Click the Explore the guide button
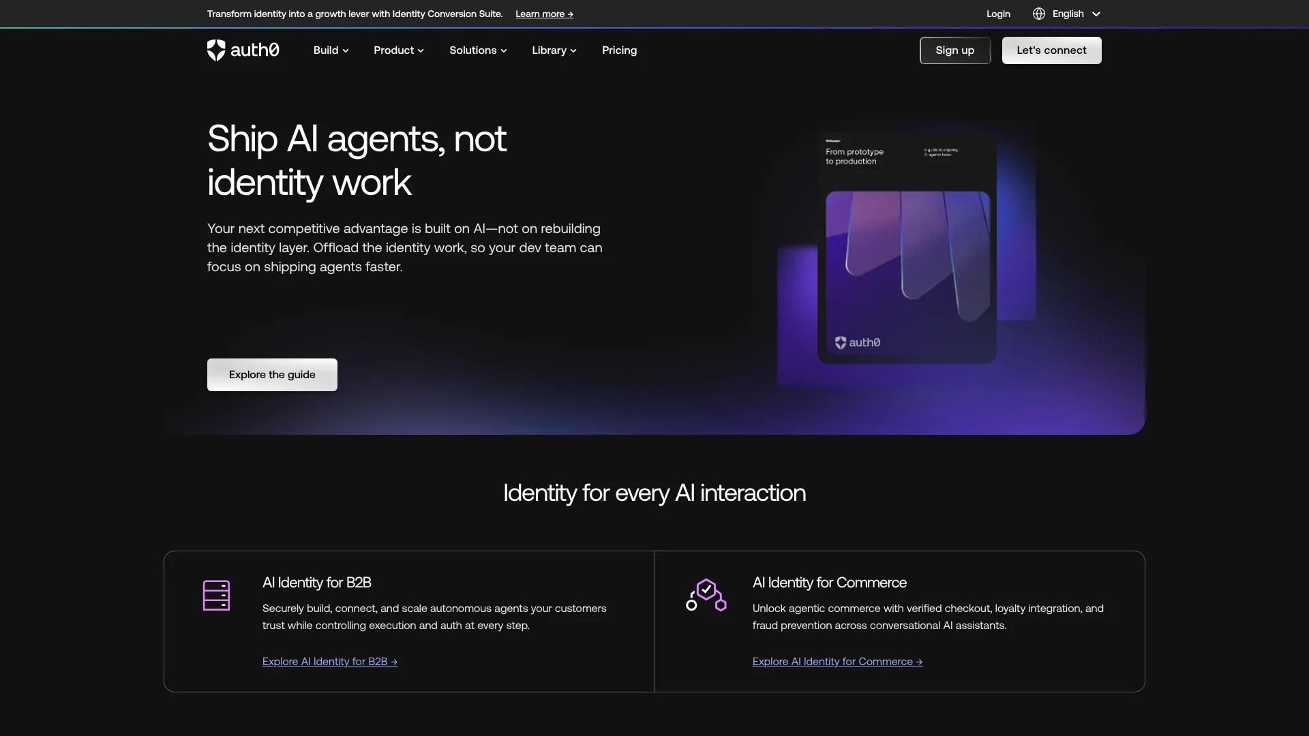The height and width of the screenshot is (736, 1309). click(x=272, y=375)
